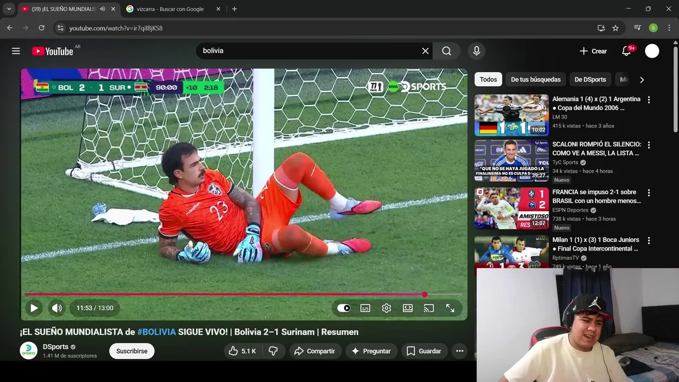
Task: Open the video settings gear
Action: click(387, 308)
